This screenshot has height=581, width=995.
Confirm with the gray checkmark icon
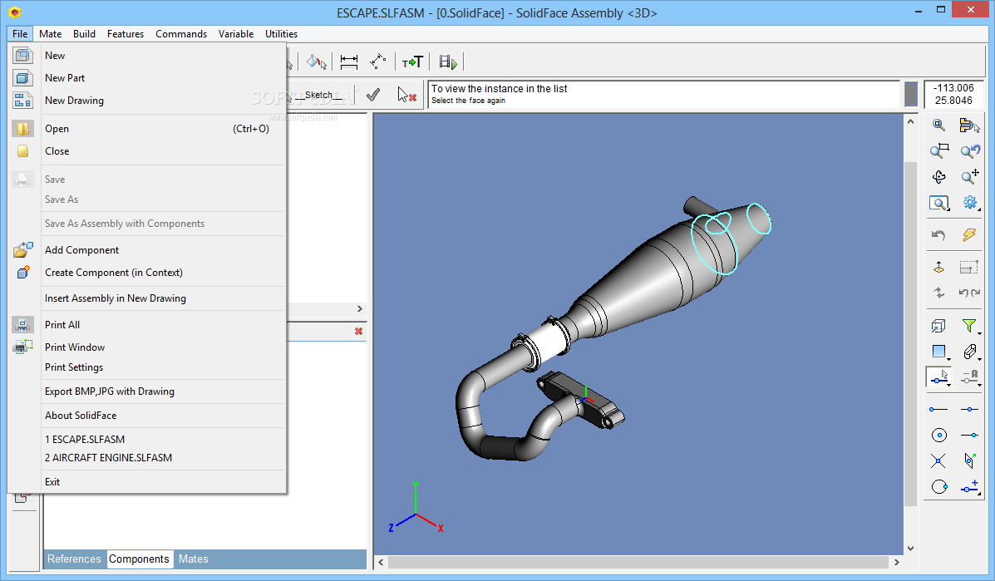(373, 95)
